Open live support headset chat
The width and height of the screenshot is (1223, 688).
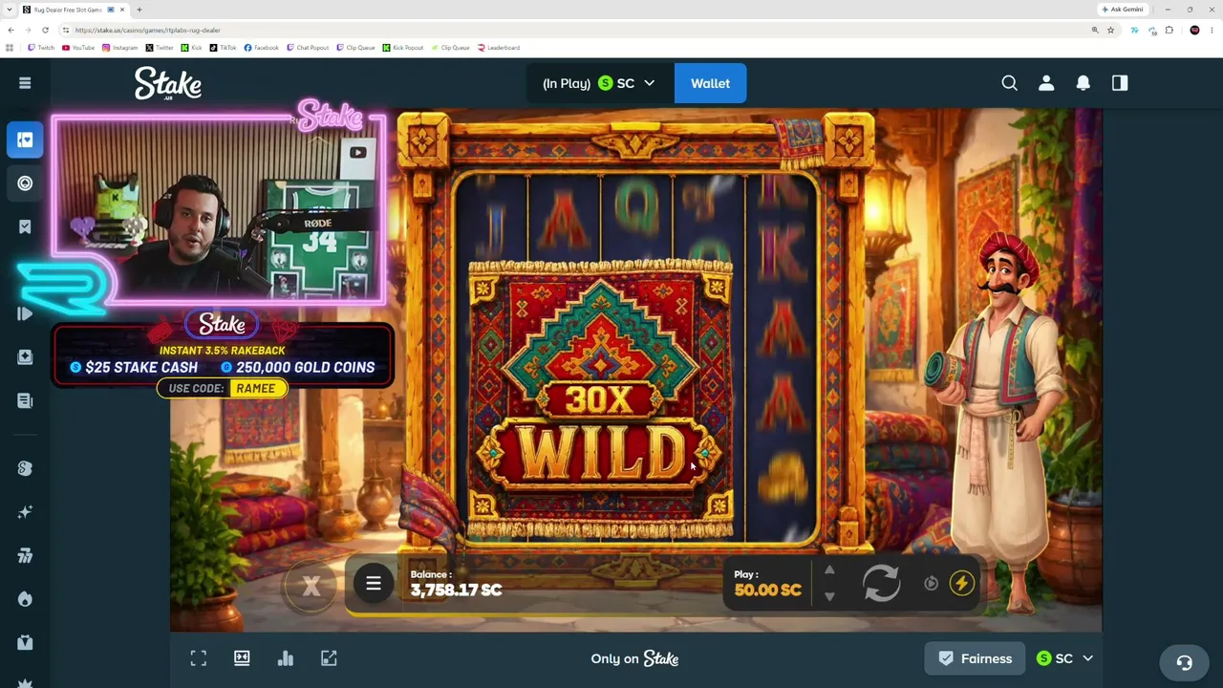coord(1184,662)
